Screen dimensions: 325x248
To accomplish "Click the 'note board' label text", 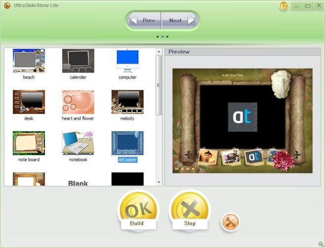I will [x=29, y=160].
